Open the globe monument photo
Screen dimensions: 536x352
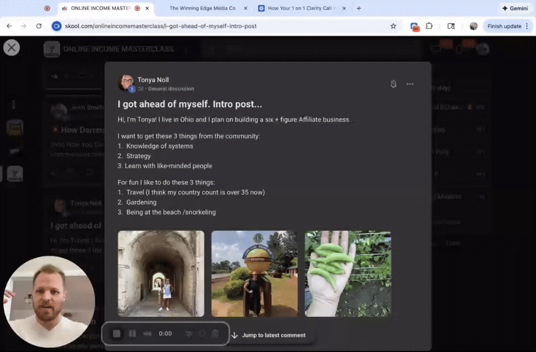point(254,273)
